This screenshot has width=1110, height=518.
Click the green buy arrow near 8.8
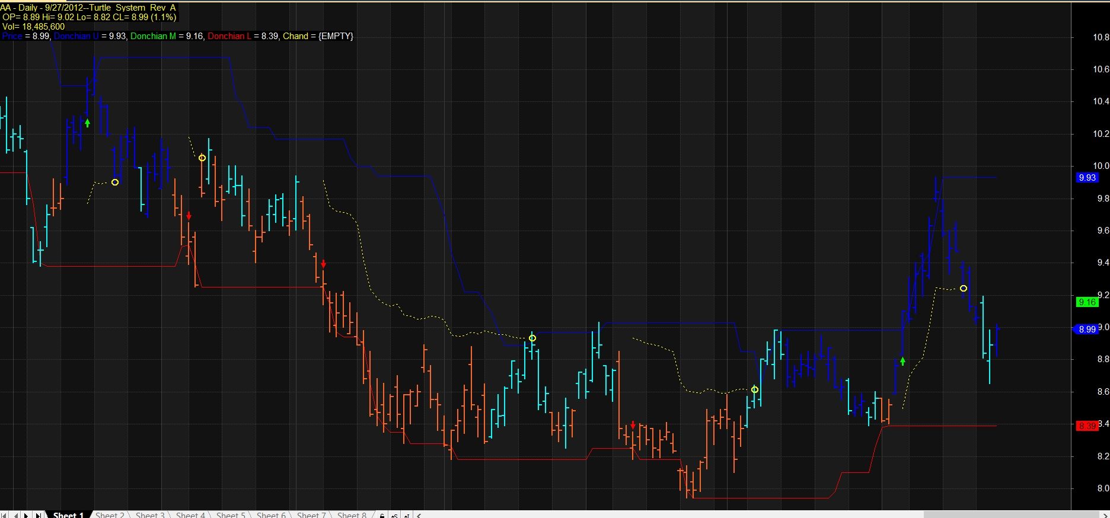point(902,361)
